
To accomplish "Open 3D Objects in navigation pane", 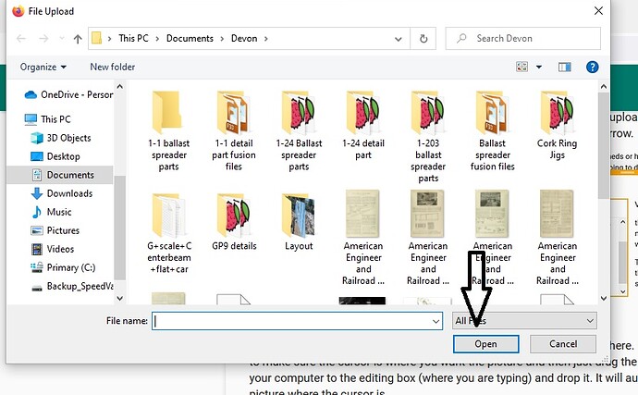I will (x=61, y=138).
